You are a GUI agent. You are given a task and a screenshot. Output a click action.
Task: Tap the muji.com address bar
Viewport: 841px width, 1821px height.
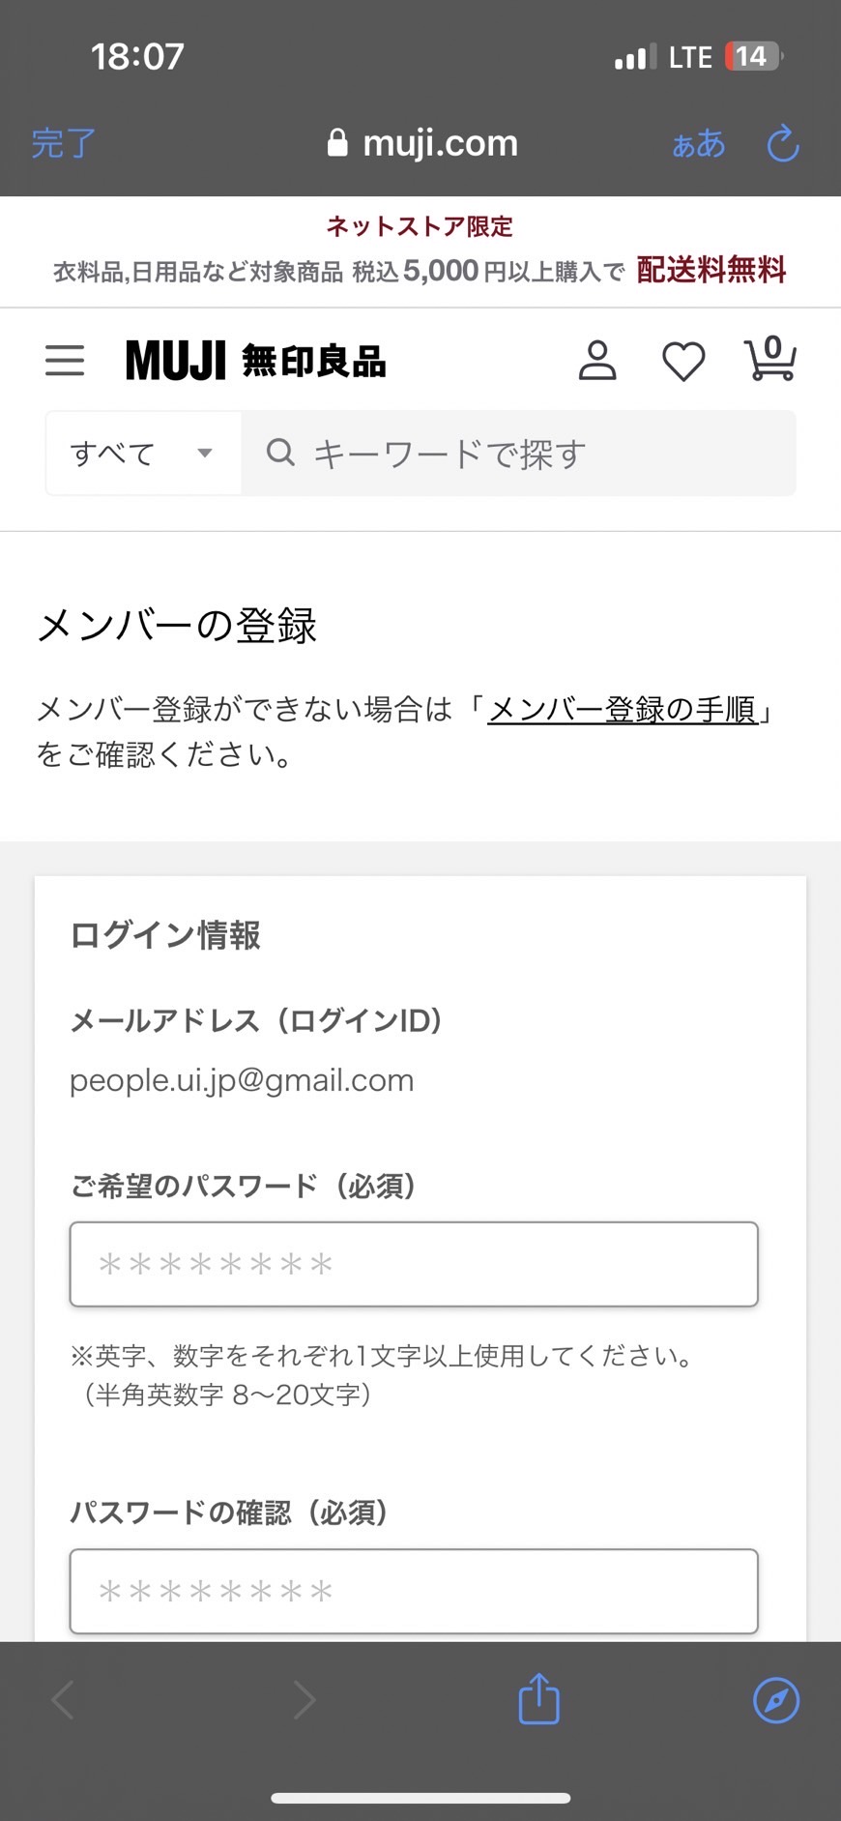(423, 144)
